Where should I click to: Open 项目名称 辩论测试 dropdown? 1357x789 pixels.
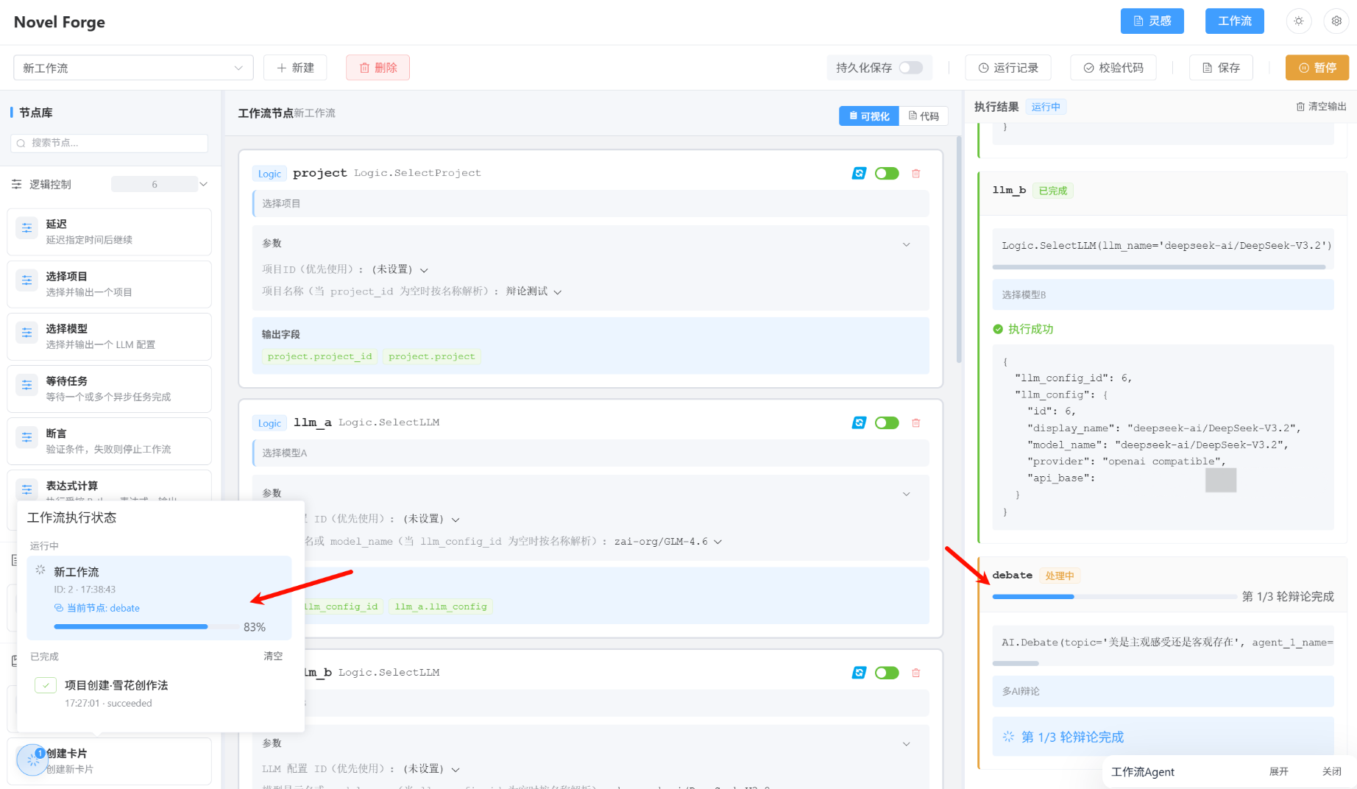pyautogui.click(x=534, y=291)
